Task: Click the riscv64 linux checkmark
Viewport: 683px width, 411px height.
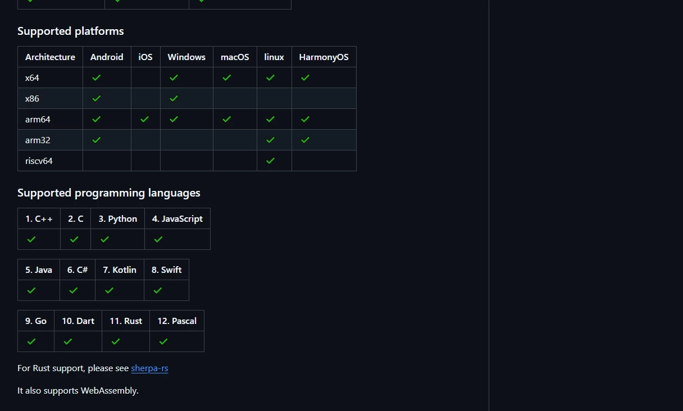Action: (270, 161)
